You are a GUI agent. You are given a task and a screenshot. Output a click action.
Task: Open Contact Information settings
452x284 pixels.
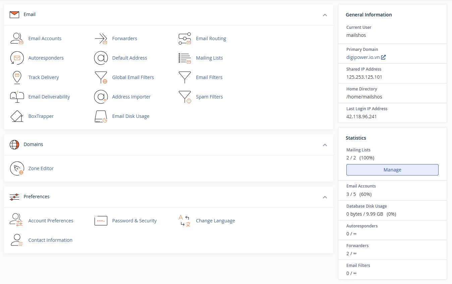(x=50, y=240)
